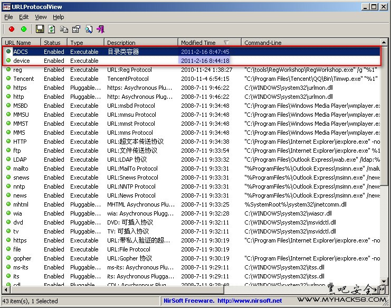Click the Find magnifier toolbar icon
This screenshot has width=391, height=308.
[x=88, y=29]
